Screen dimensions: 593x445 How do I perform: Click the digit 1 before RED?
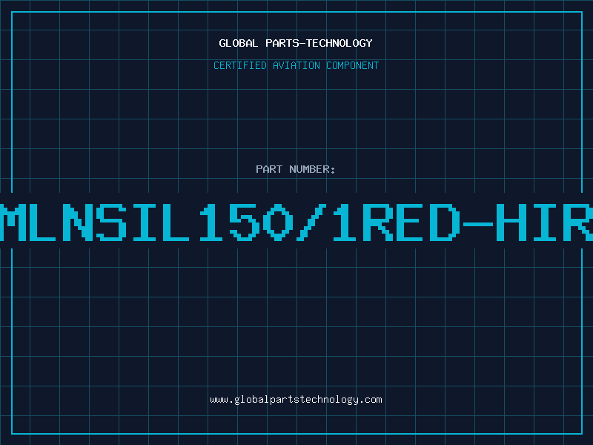coord(344,222)
